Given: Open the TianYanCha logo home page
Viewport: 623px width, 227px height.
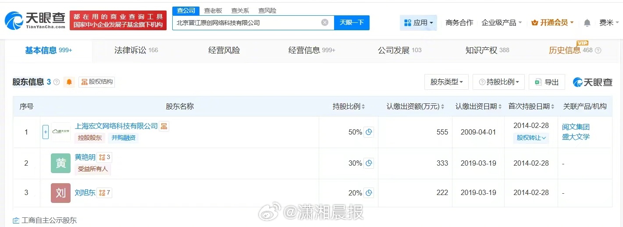Looking at the screenshot, I should pyautogui.click(x=35, y=21).
